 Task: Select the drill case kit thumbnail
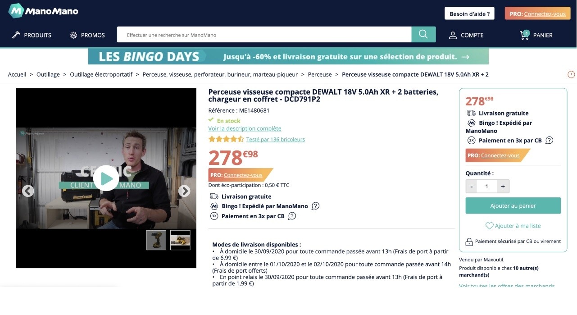click(x=180, y=240)
